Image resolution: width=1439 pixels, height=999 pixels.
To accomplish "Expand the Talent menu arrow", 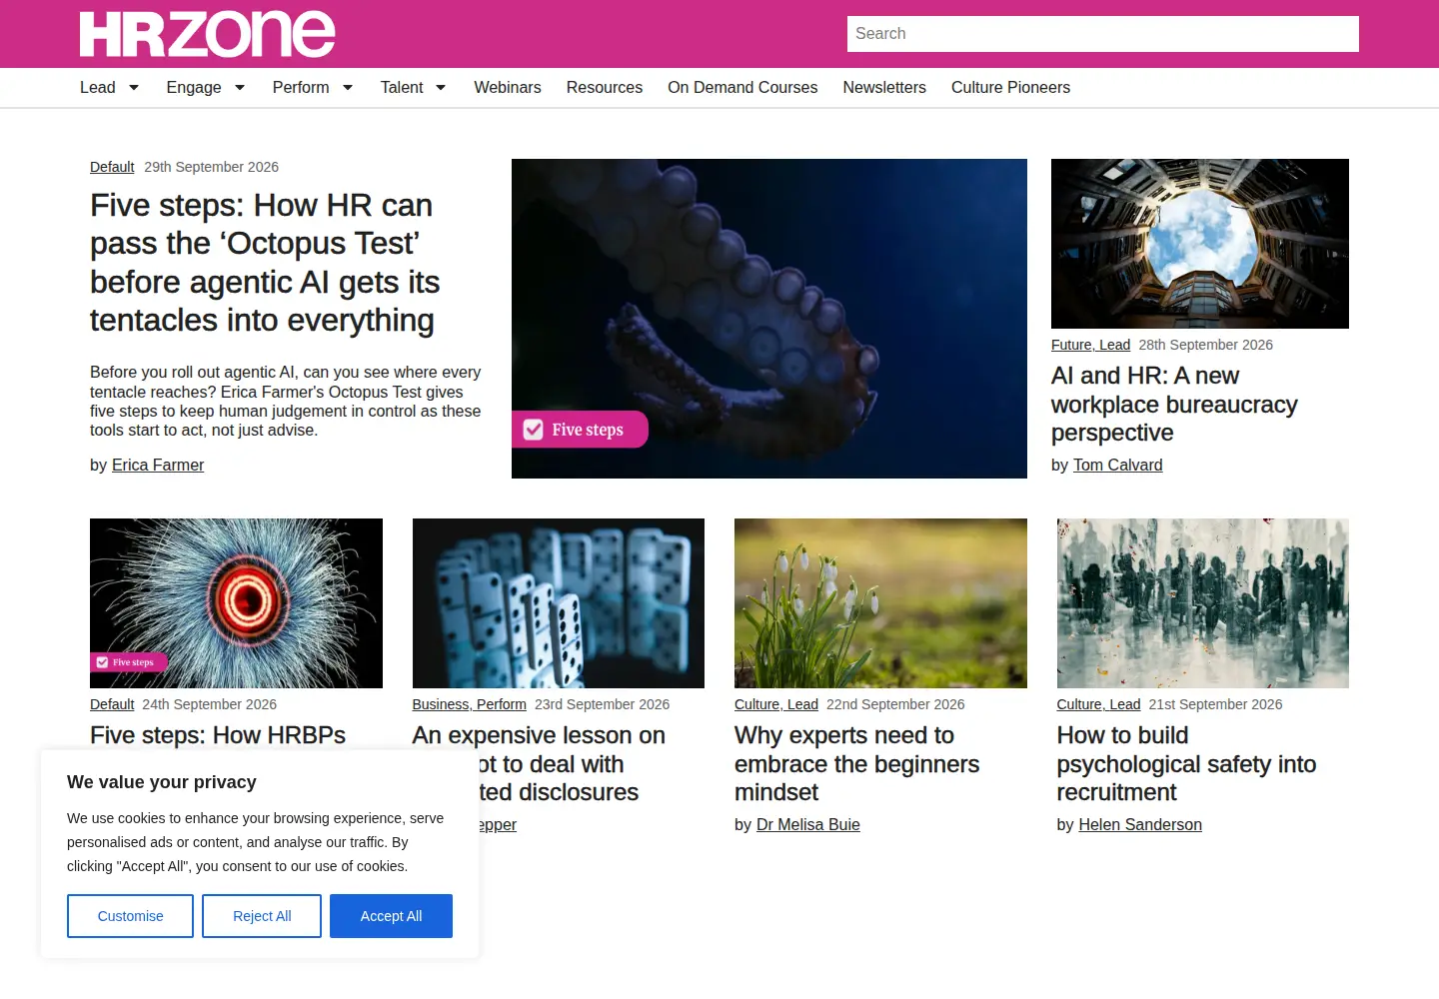I will point(441,88).
